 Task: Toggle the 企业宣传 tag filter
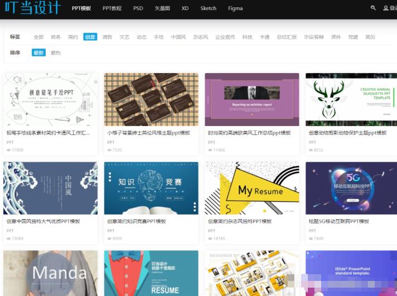[225, 37]
